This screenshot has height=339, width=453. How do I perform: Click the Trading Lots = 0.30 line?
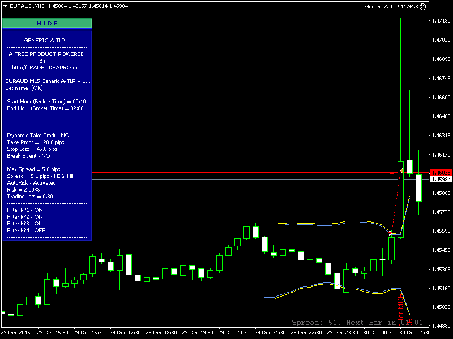tap(30, 197)
